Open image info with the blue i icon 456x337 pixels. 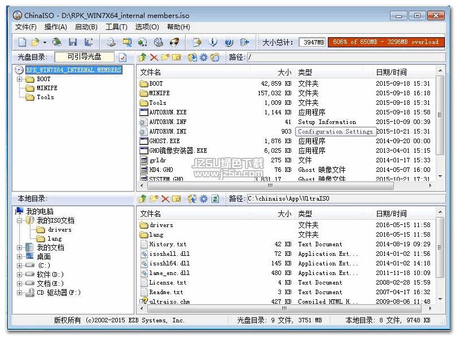[213, 42]
